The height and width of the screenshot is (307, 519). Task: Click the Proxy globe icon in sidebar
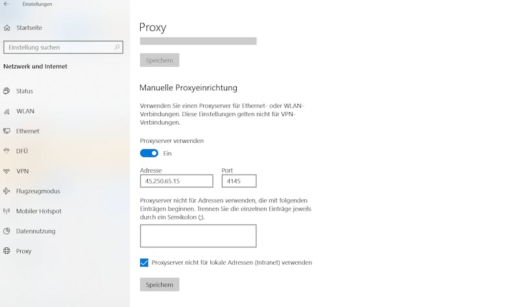(x=6, y=251)
